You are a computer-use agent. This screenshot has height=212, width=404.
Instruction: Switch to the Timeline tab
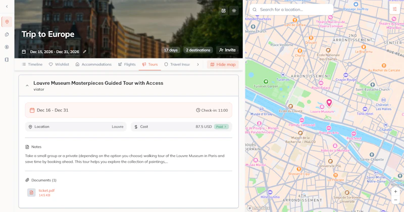(32, 64)
